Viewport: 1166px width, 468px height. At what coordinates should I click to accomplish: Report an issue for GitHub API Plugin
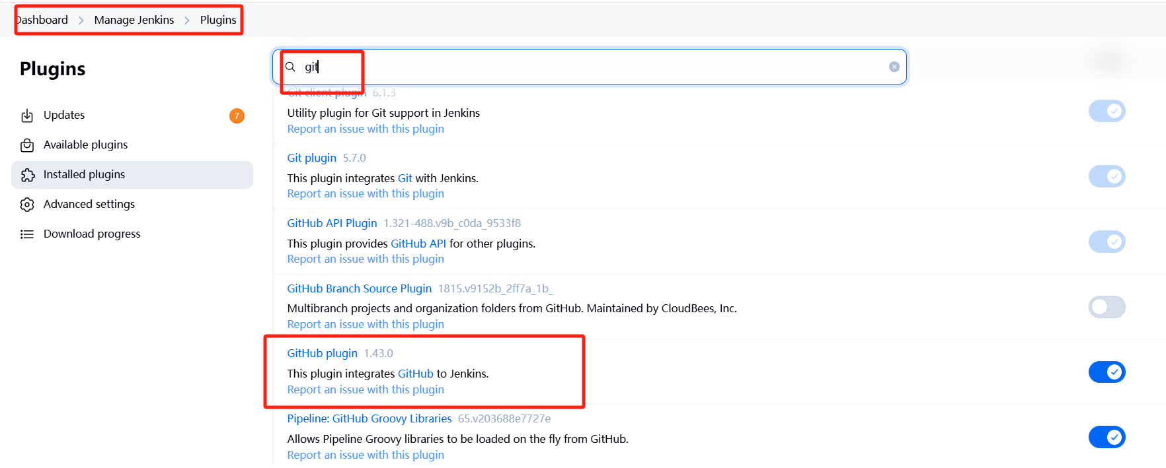coord(366,259)
